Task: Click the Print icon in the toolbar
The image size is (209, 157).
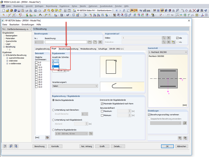Action: click(x=27, y=10)
